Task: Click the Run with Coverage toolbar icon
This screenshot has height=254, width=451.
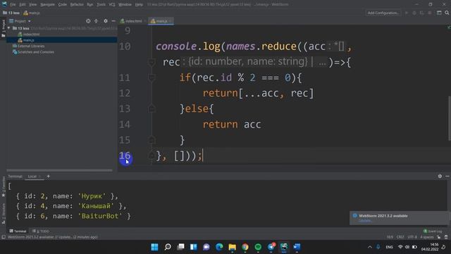Action: point(421,13)
